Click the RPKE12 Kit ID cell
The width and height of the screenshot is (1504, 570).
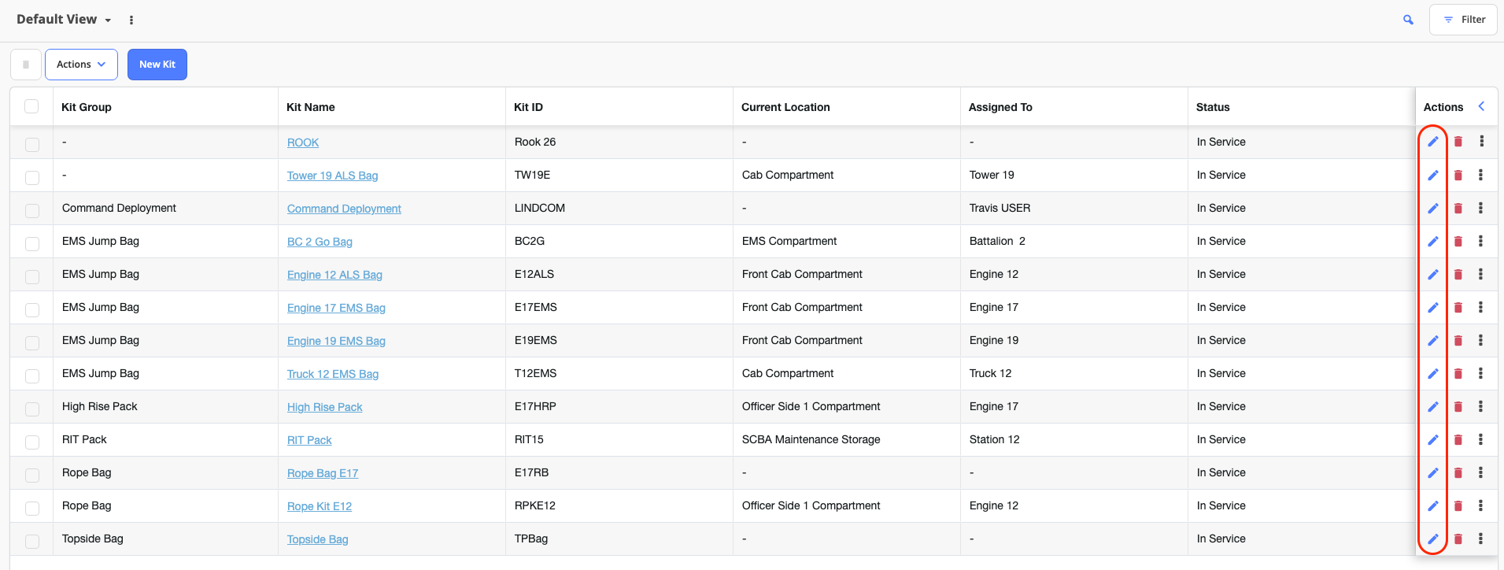pos(619,505)
